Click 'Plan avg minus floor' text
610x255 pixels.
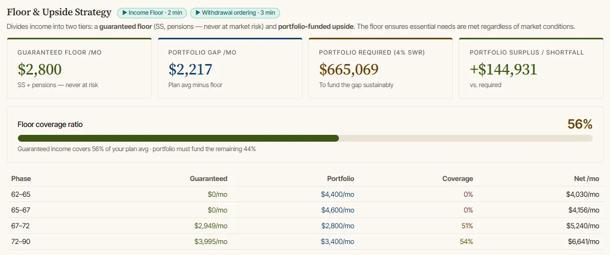[195, 85]
